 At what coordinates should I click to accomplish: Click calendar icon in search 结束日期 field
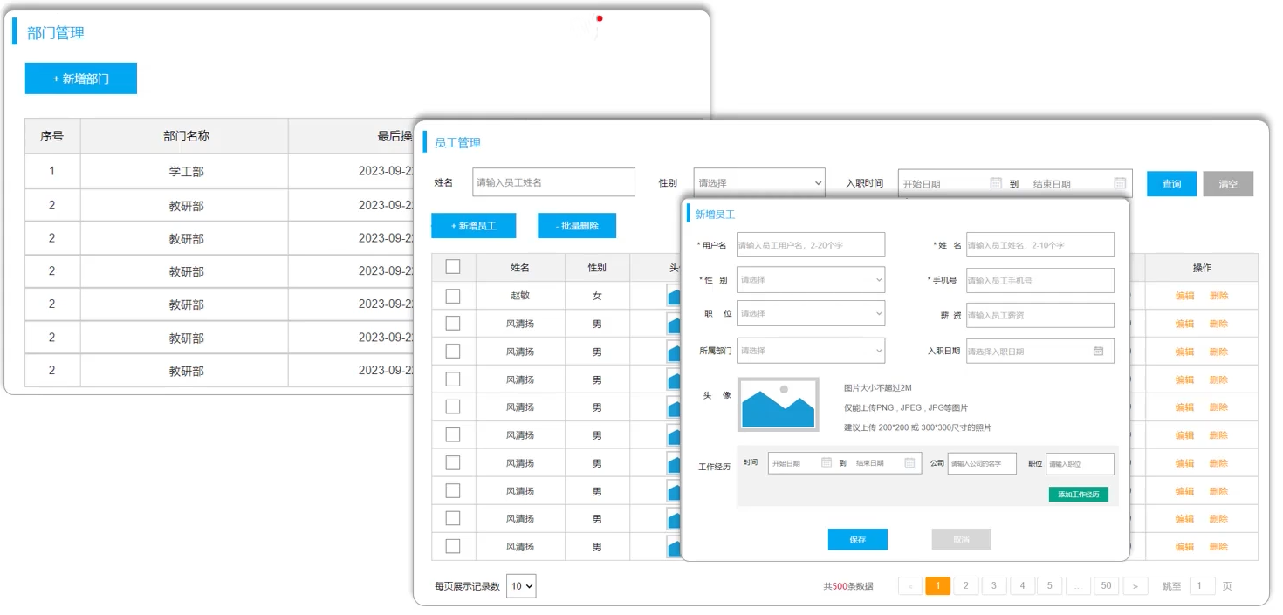click(x=1120, y=183)
